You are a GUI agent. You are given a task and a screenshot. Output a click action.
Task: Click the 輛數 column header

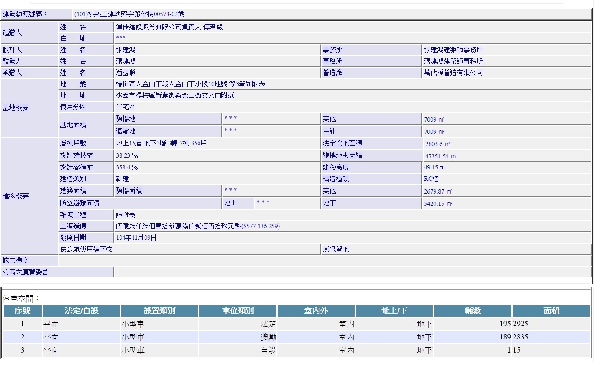point(472,311)
